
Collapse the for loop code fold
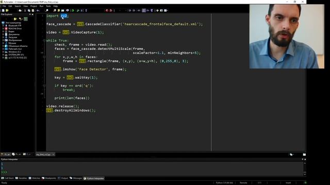pos(44,57)
